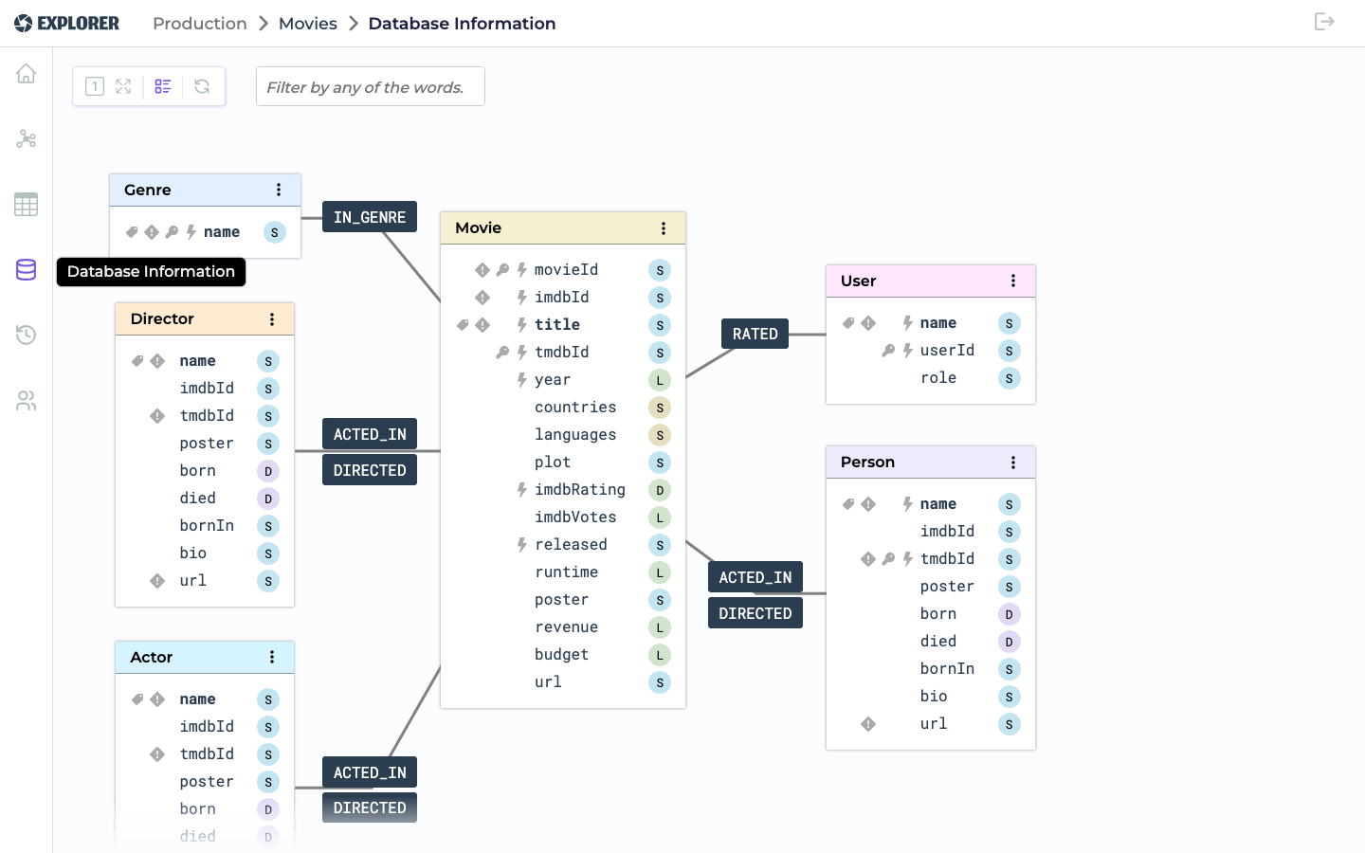
Task: Refresh the schema with the reload icon
Action: point(202,86)
